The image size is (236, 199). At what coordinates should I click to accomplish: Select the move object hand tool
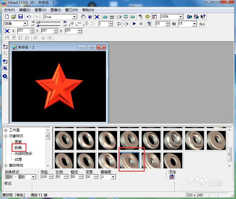(83, 16)
